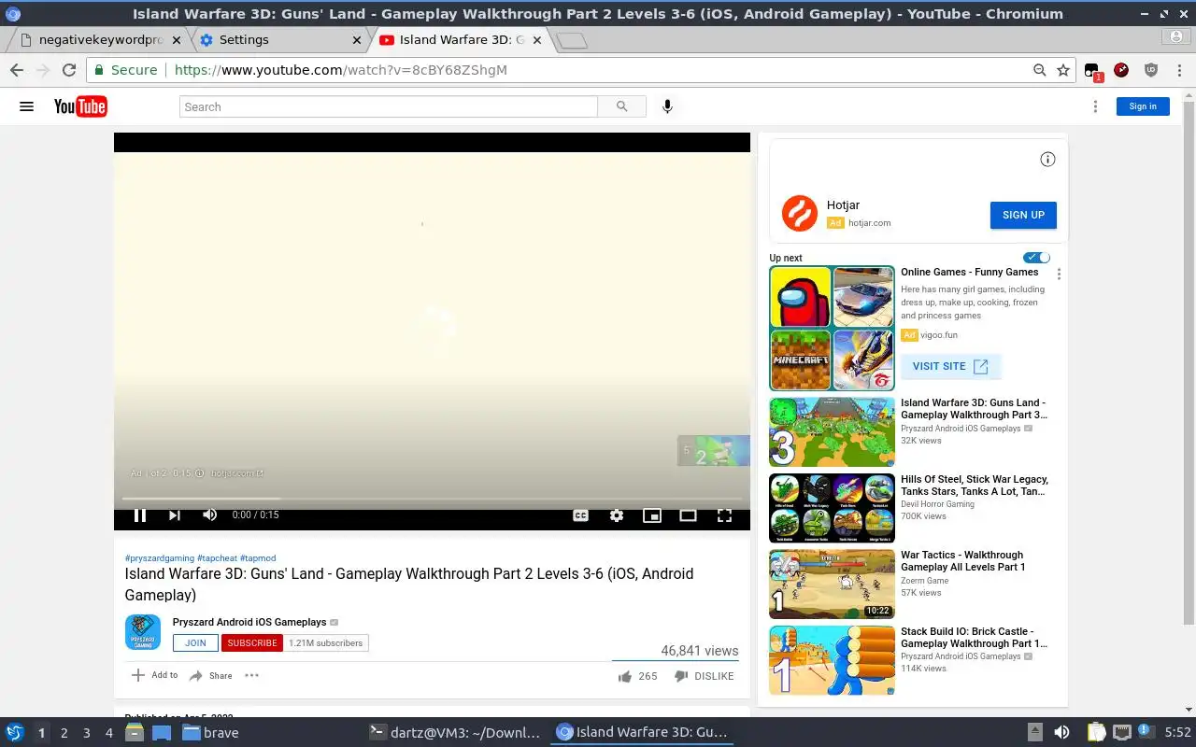Open the Pryszard channel avatar
Screen dimensions: 1196x747
[x=143, y=632]
